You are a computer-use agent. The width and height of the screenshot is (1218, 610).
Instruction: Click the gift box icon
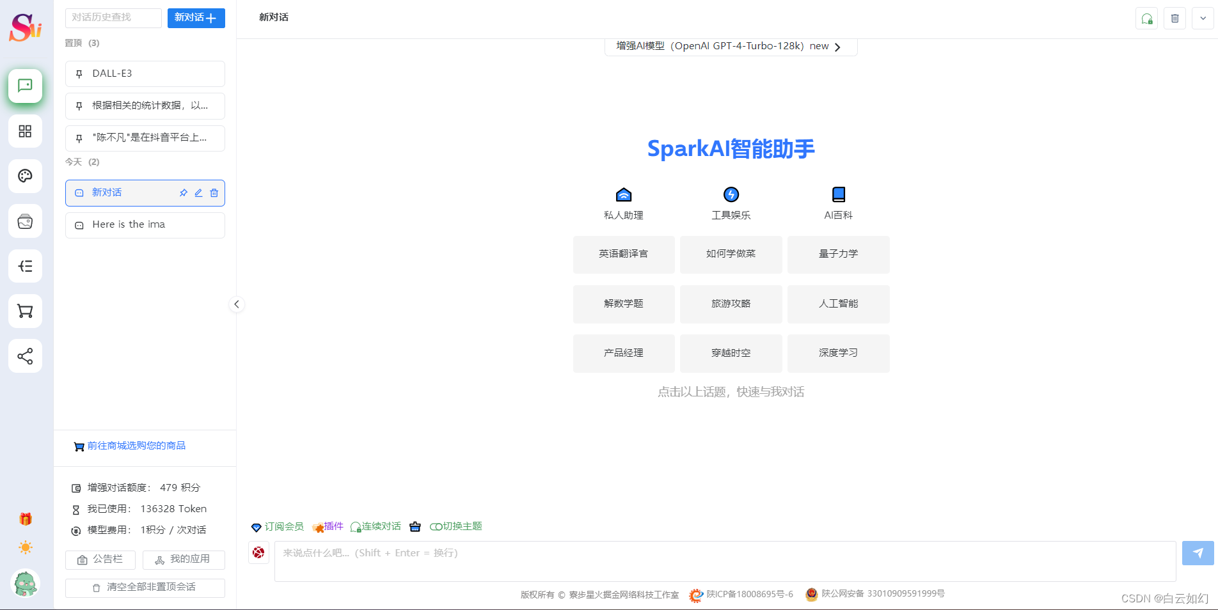pos(26,519)
